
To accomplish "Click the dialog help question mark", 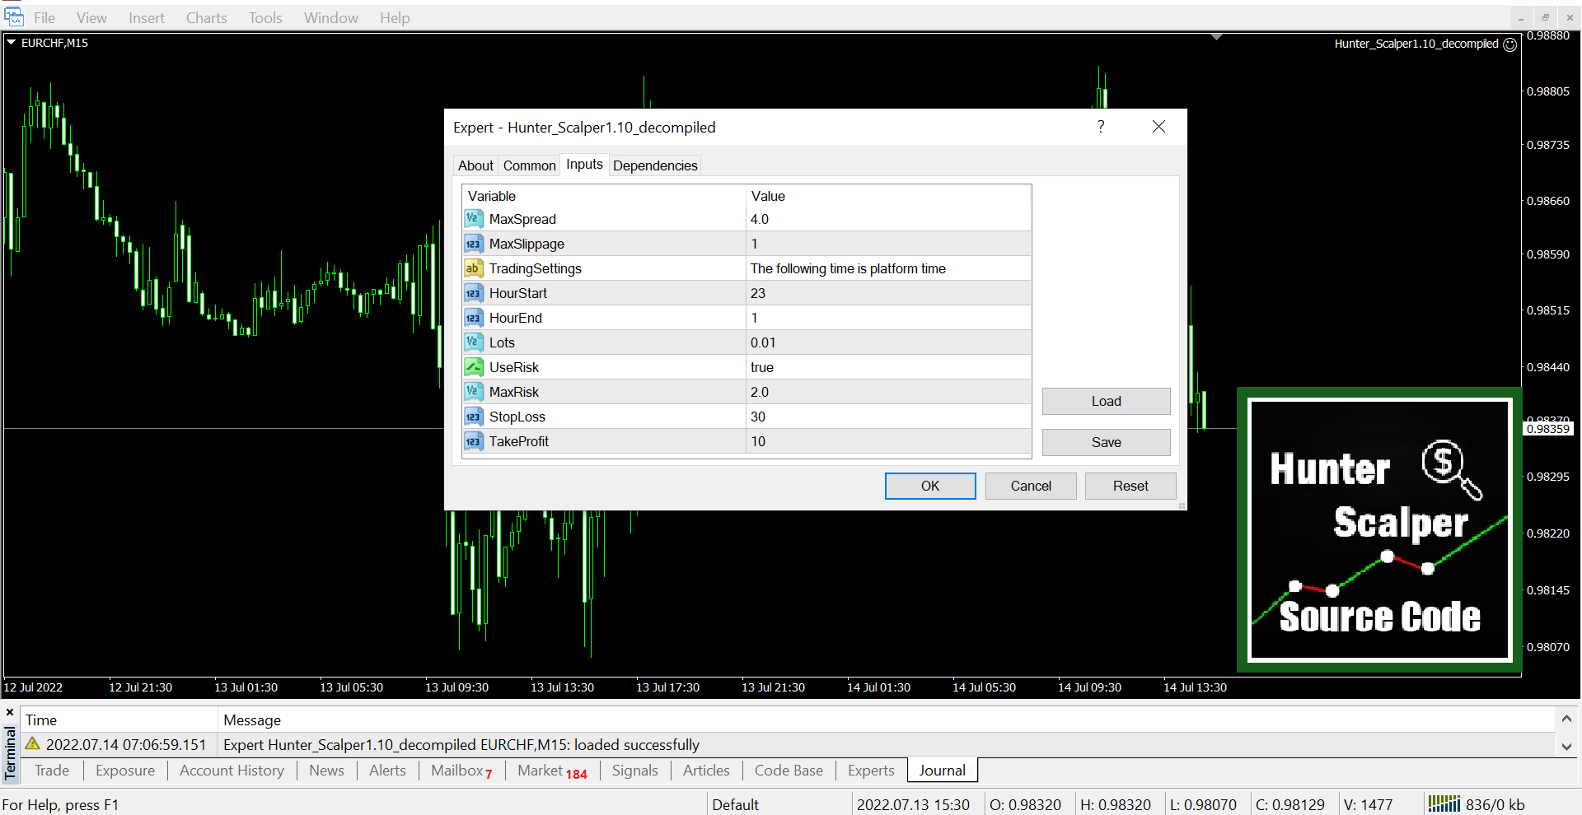I will 1101,127.
